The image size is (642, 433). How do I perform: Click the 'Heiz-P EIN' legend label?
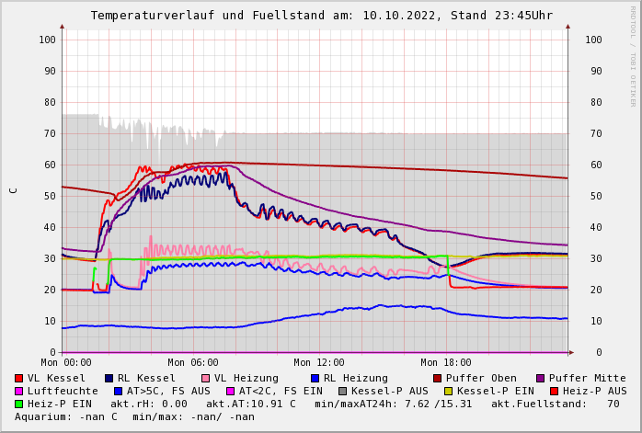(60, 404)
